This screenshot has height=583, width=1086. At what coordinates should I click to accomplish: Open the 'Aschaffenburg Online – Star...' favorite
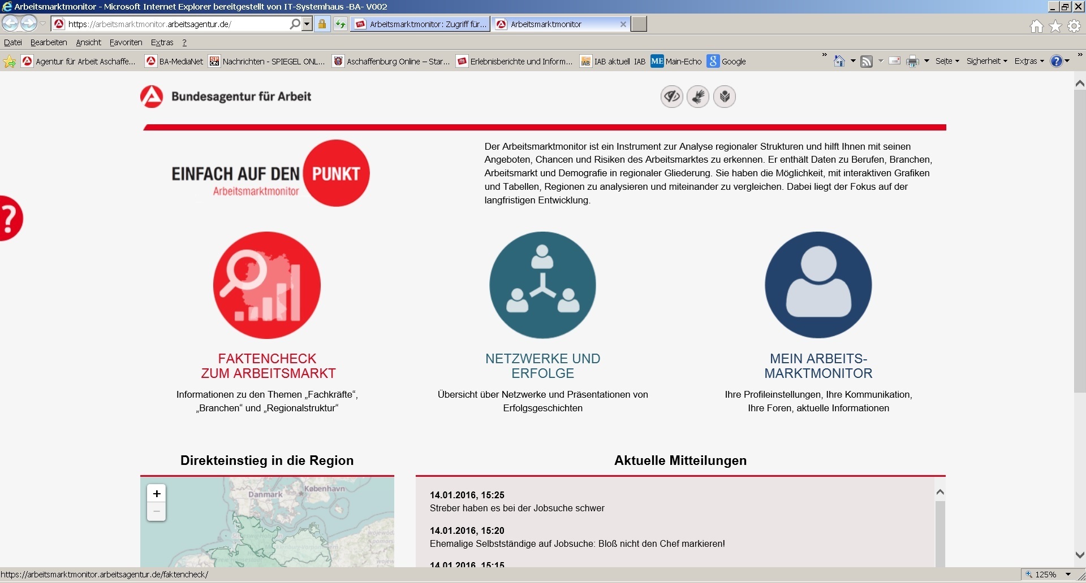[391, 62]
